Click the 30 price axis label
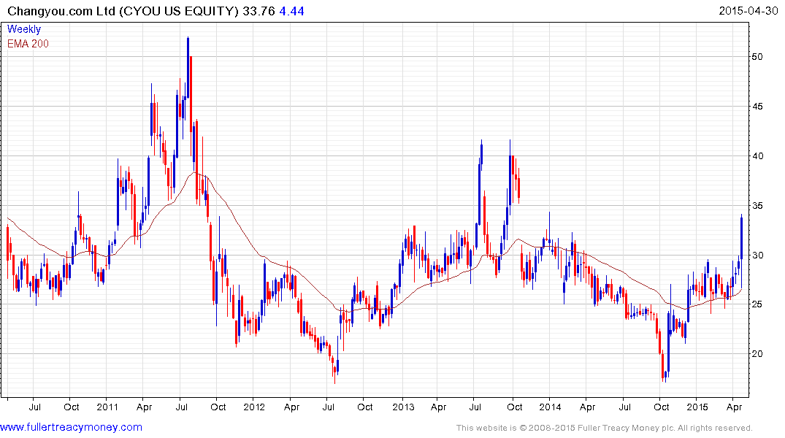The height and width of the screenshot is (438, 785). pyautogui.click(x=757, y=255)
